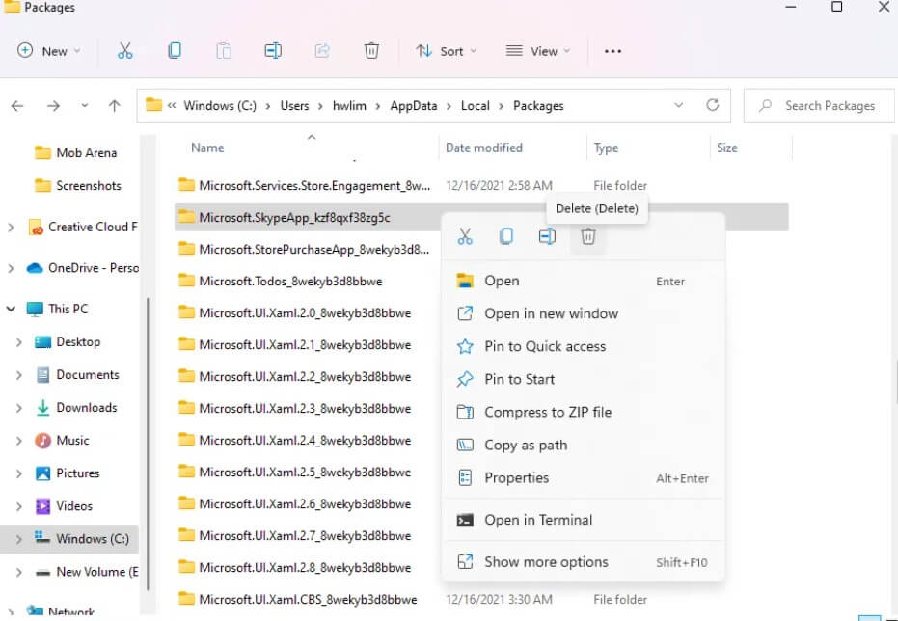Choose Show more options
898x621 pixels.
[583, 562]
